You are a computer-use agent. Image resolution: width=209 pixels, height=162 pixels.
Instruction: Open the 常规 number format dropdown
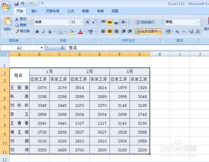pyautogui.click(x=198, y=22)
